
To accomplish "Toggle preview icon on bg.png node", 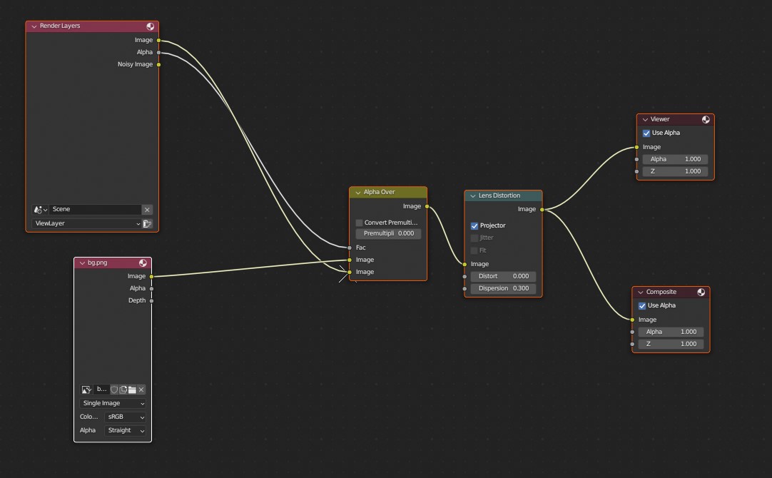I will [x=143, y=263].
